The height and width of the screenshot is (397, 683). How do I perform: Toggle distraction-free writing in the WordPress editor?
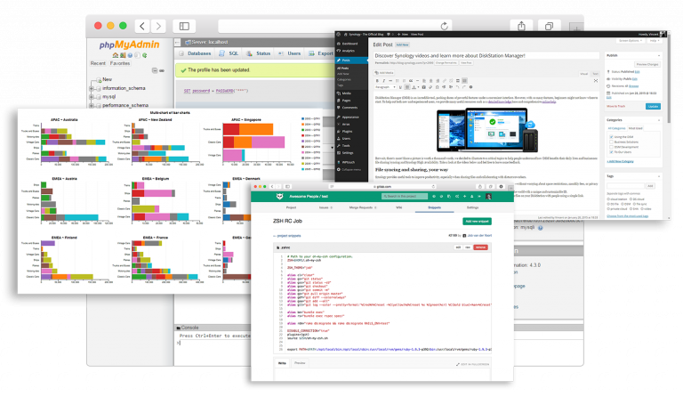[596, 81]
